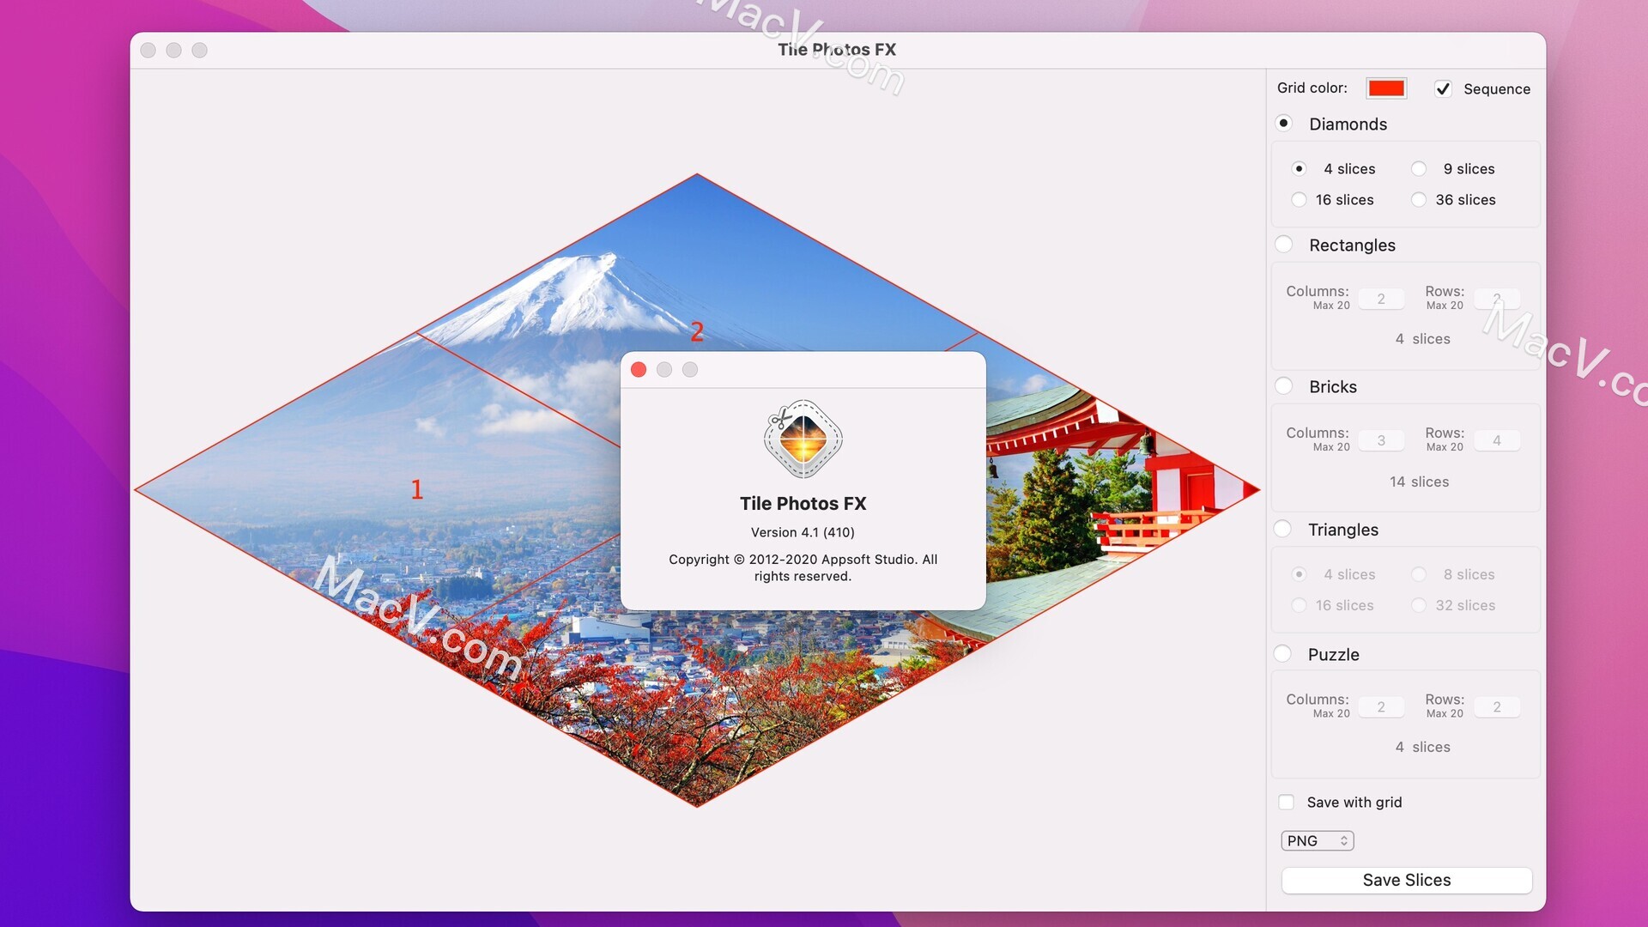Click 4 slices option under Triangles
The image size is (1648, 927).
(1300, 574)
